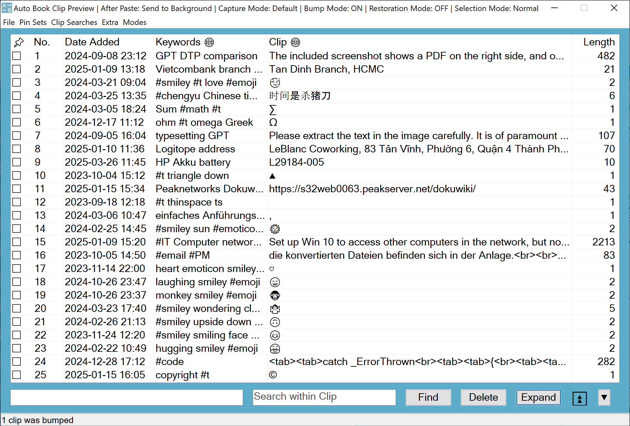Sort by the Date Added column header
Screen dimensions: 630x426
(x=92, y=42)
